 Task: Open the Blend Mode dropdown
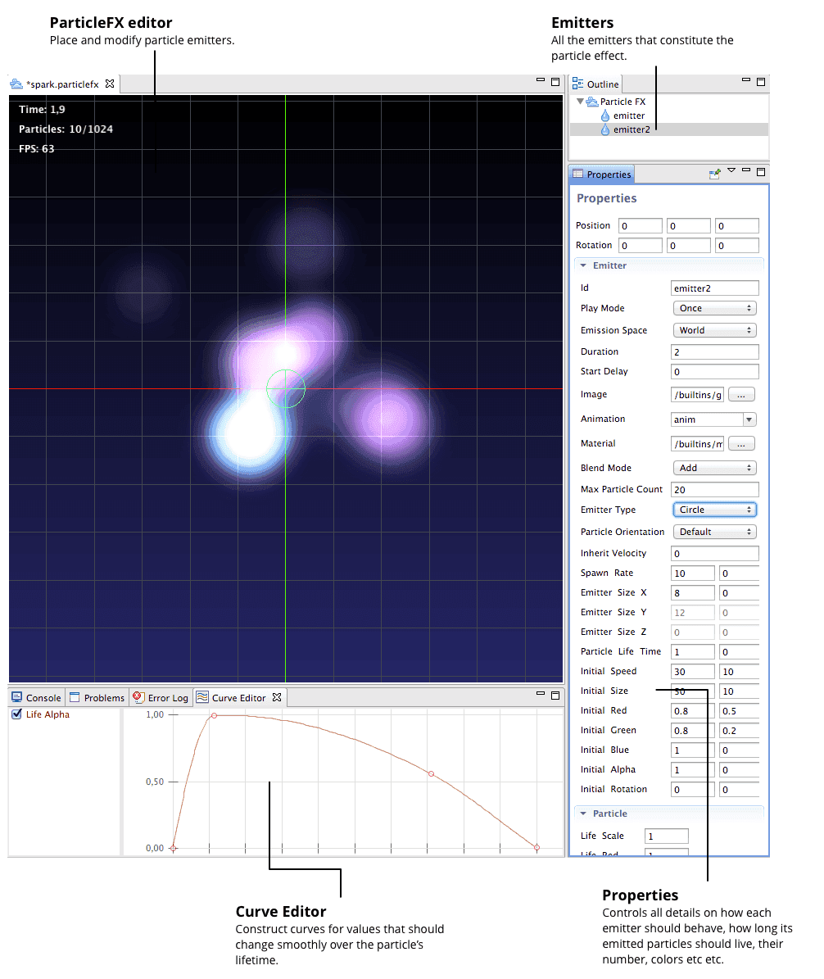click(x=714, y=469)
